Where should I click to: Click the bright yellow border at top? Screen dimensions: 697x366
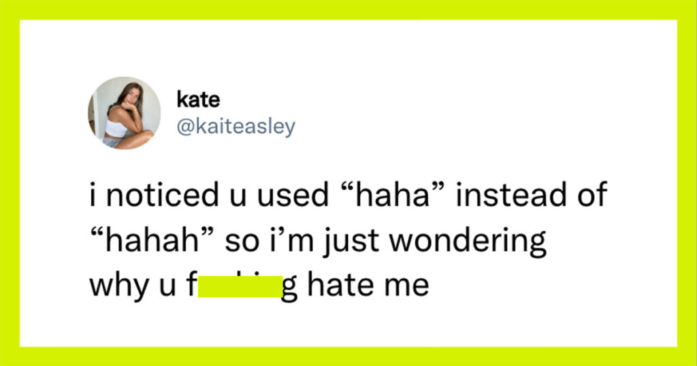(x=348, y=10)
